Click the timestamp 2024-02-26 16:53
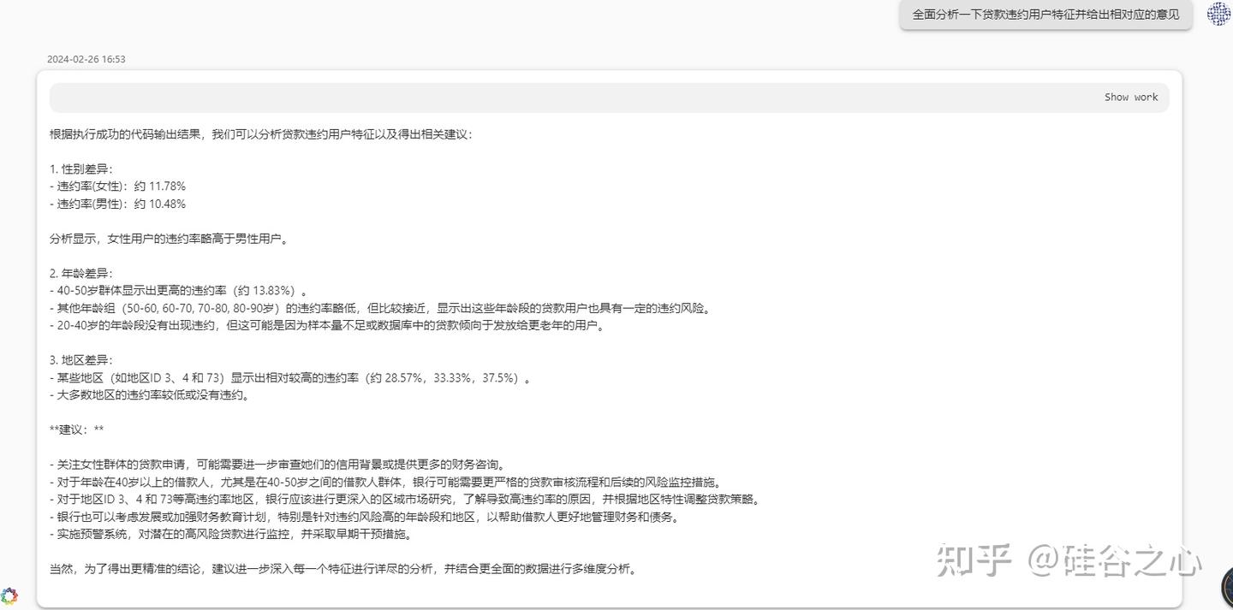Screen dimensions: 1233x610 (x=86, y=59)
